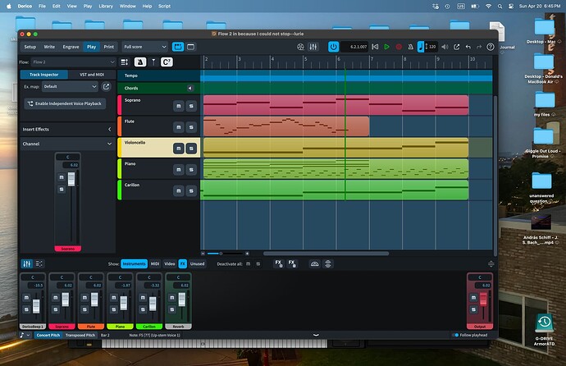Show Instruments channels in mixer

(x=134, y=264)
